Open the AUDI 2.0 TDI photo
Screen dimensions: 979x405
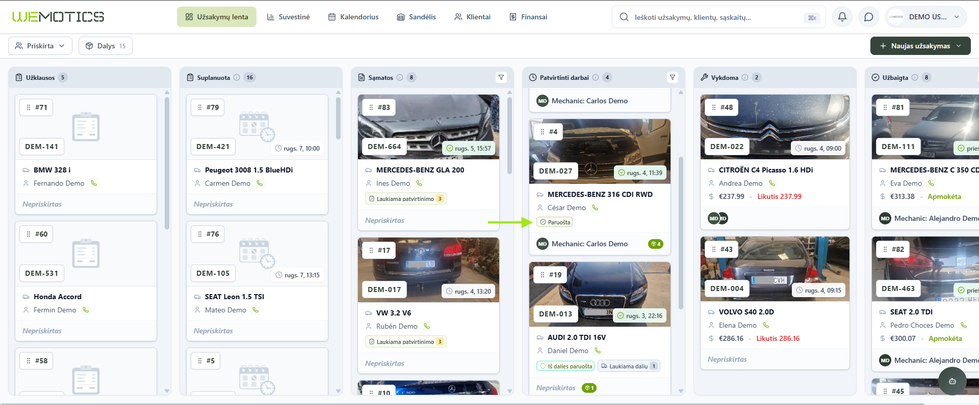click(600, 294)
